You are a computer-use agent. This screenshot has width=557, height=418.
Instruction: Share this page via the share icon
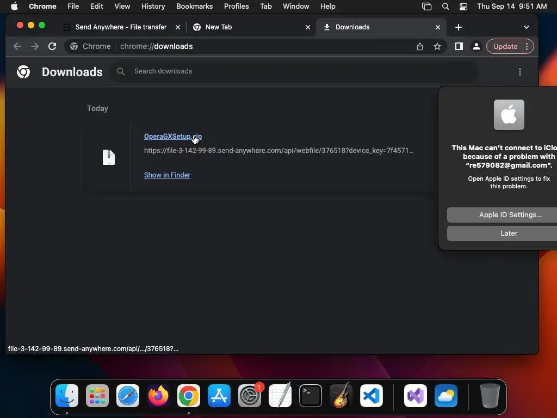coord(420,47)
